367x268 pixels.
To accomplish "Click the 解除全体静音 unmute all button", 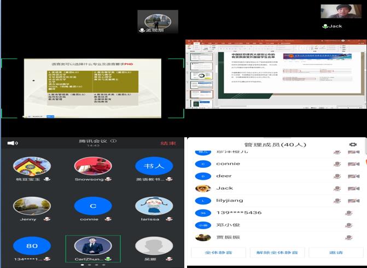I will point(277,252).
